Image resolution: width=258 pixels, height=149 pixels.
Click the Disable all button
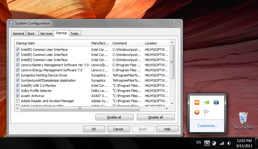(156, 117)
